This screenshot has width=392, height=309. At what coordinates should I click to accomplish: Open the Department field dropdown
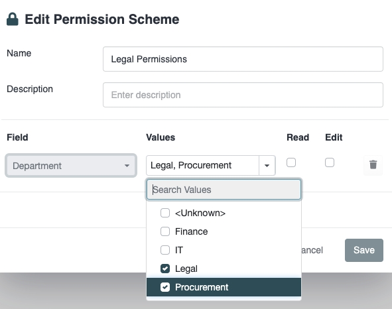tap(71, 166)
